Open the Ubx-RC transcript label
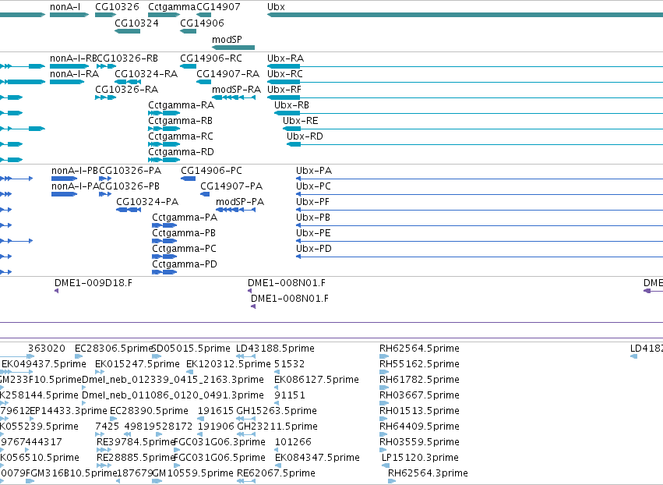Viewport: 663px width, 485px height. 285,73
